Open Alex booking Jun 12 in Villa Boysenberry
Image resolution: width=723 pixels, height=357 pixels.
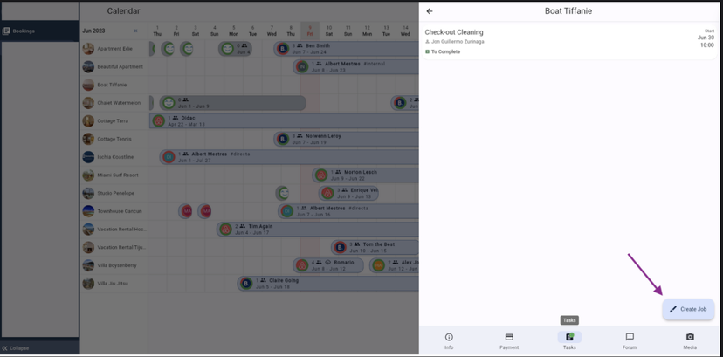coord(394,265)
